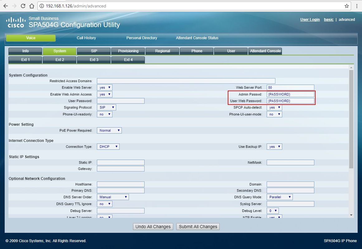Image resolution: width=362 pixels, height=249 pixels.
Task: Switch to the Ext 4 tab
Action: coord(128,60)
